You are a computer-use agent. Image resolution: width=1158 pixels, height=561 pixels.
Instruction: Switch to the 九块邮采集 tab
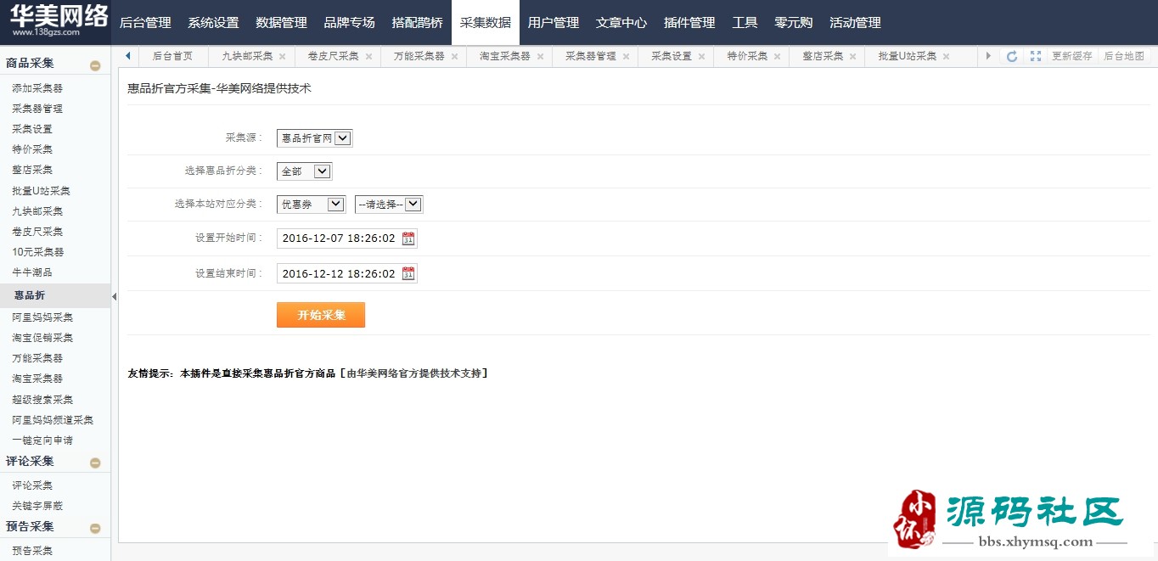point(247,56)
